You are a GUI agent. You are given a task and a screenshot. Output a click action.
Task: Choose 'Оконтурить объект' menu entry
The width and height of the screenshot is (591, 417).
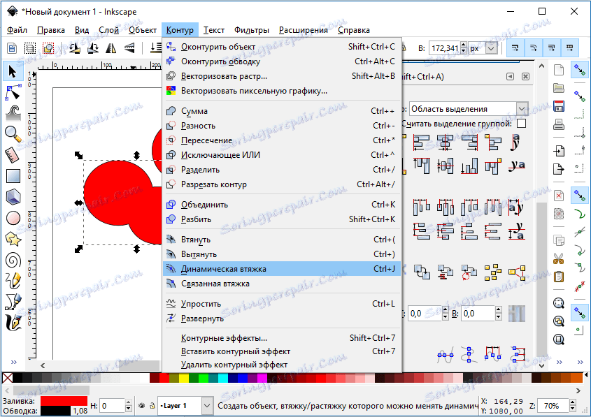tap(282, 47)
